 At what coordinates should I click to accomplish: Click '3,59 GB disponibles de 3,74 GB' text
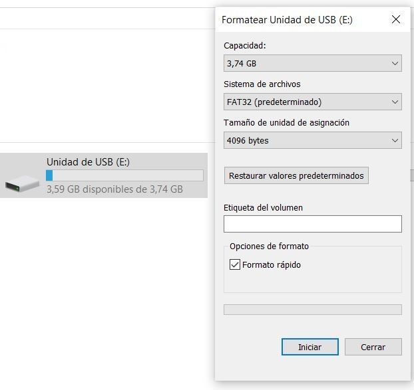(114, 189)
